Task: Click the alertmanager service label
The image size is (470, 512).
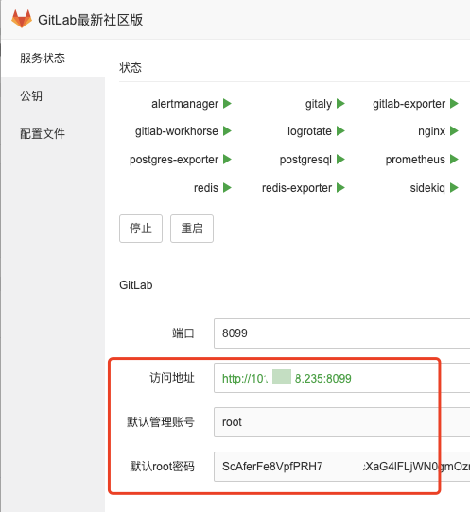Action: click(184, 104)
